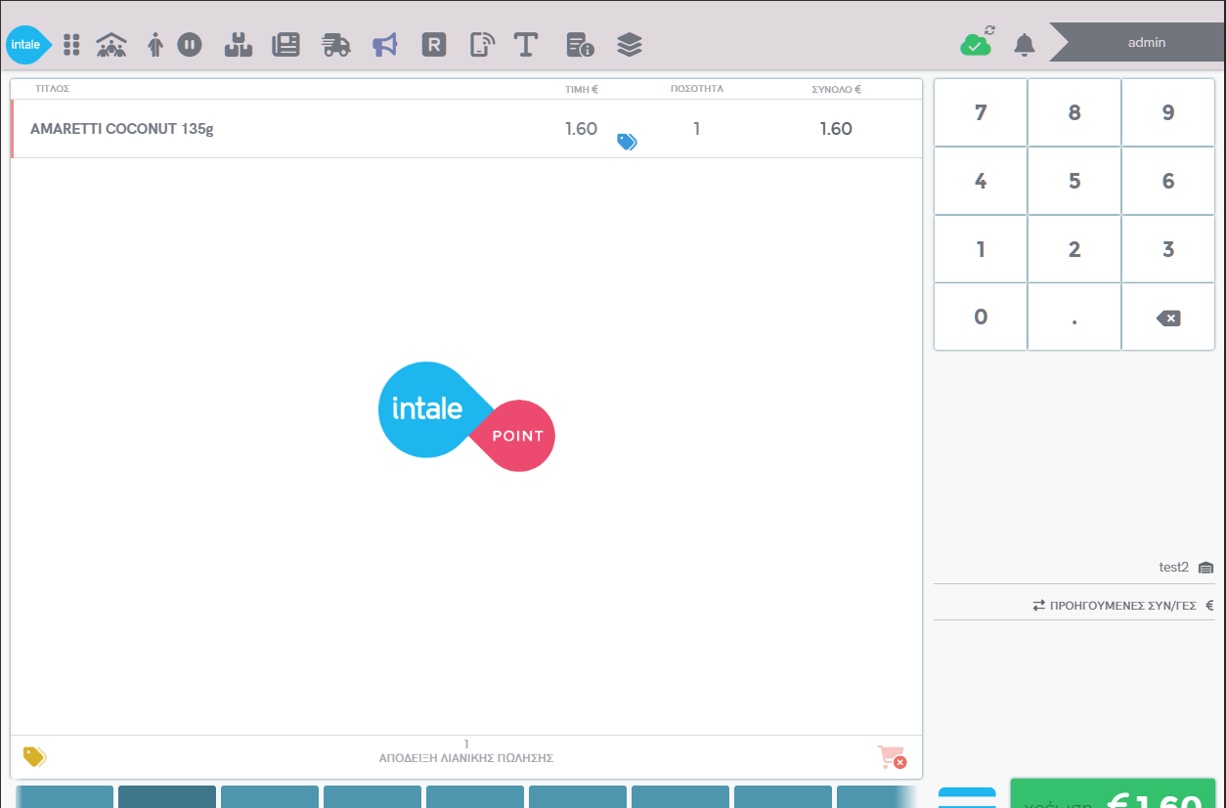Click keypad digit 6
Image resolution: width=1226 pixels, height=808 pixels.
(x=1168, y=181)
